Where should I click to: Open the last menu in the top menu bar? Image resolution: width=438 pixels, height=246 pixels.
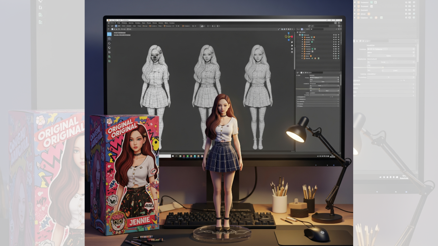coord(172,23)
